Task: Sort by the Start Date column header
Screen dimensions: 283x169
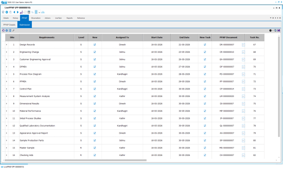Action: (x=157, y=37)
